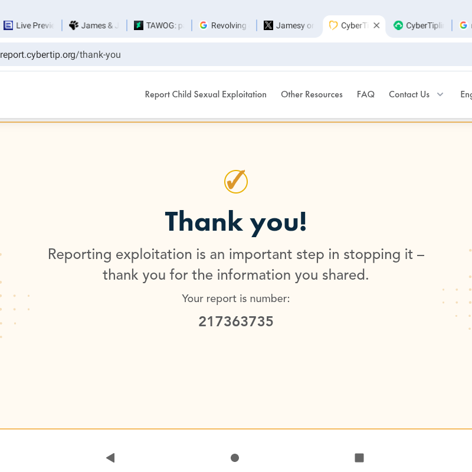Tap the Android home circle button
The width and height of the screenshot is (472, 472).
tap(235, 457)
